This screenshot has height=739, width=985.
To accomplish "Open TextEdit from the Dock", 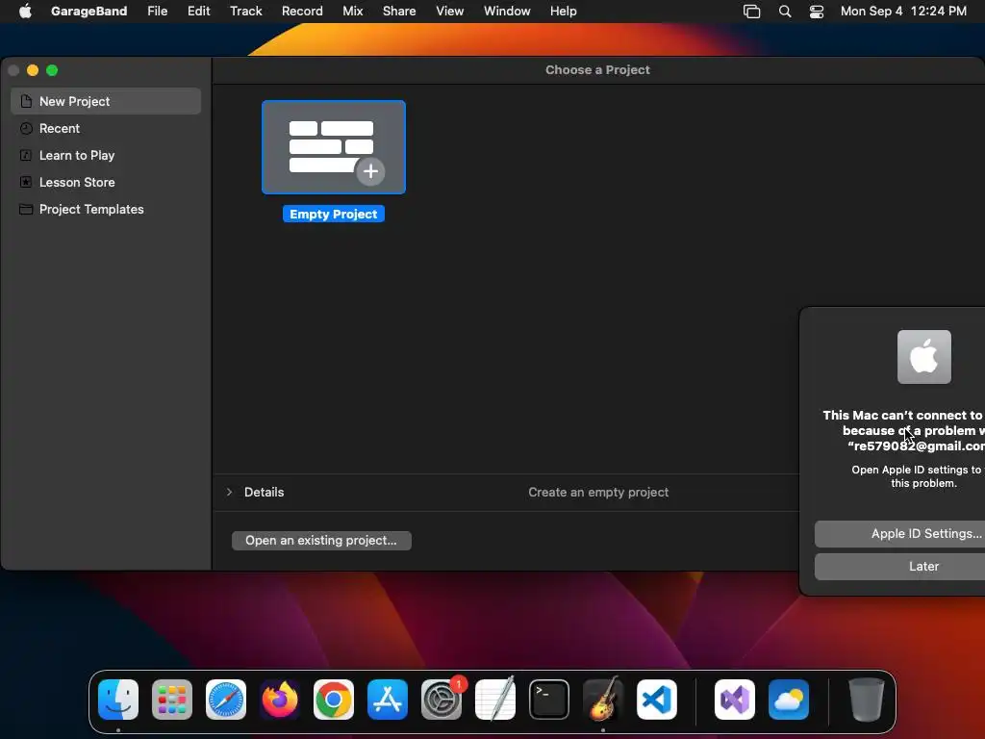I will [495, 700].
